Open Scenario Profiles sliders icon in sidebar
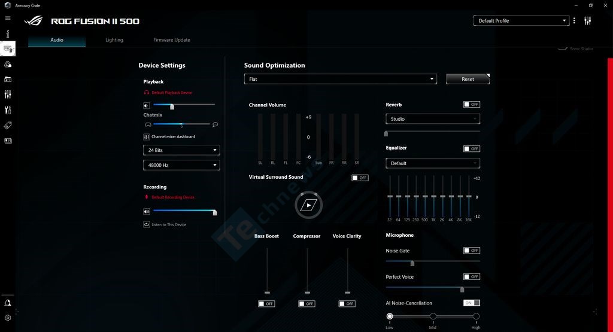The width and height of the screenshot is (613, 332). [x=7, y=95]
